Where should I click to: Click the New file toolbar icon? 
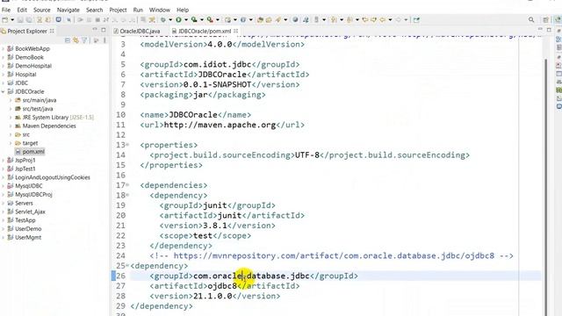(5, 20)
